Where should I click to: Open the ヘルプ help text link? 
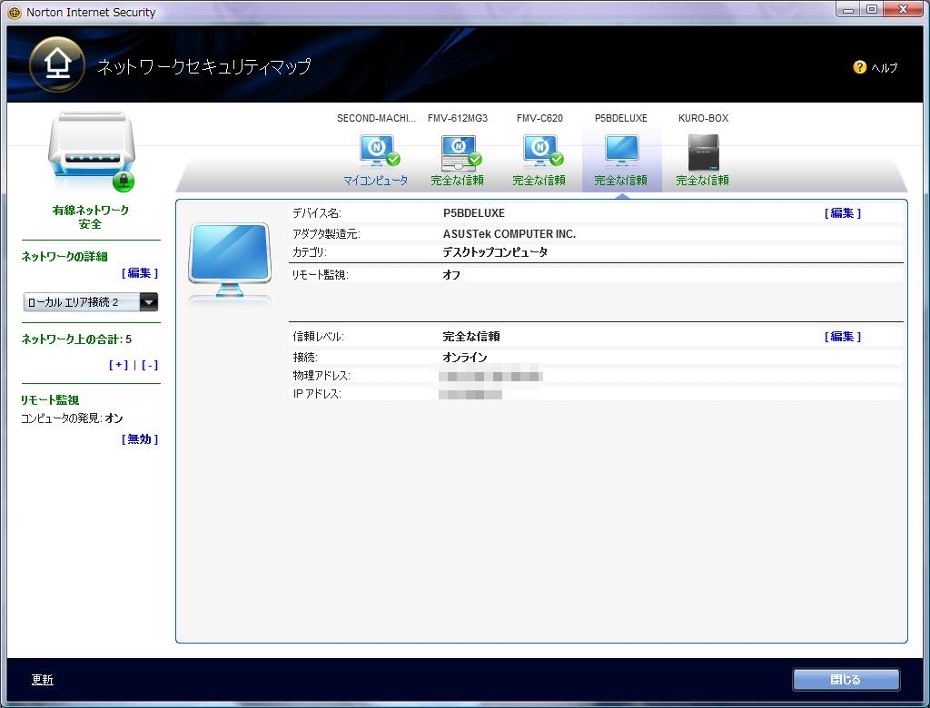pyautogui.click(x=884, y=68)
